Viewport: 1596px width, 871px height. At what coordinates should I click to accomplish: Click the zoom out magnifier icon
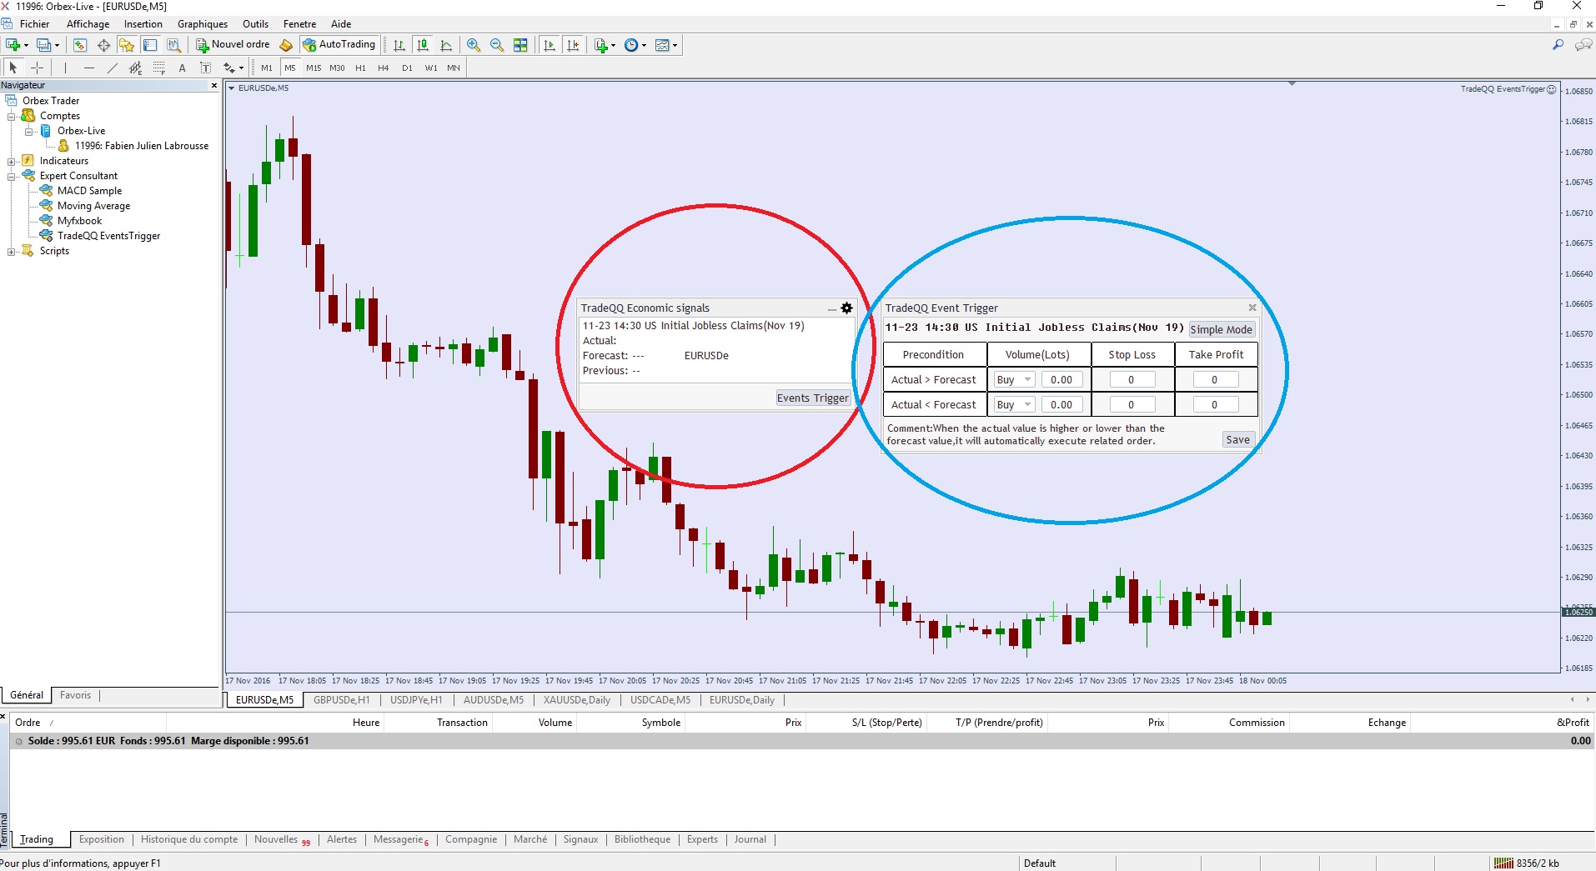coord(497,45)
